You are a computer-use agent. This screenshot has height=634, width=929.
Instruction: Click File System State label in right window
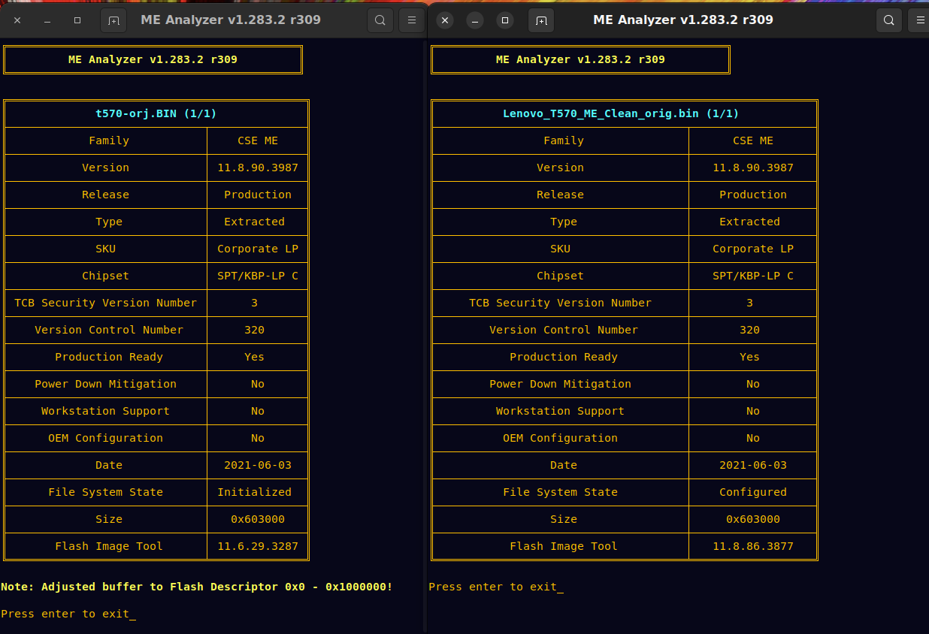tap(561, 492)
